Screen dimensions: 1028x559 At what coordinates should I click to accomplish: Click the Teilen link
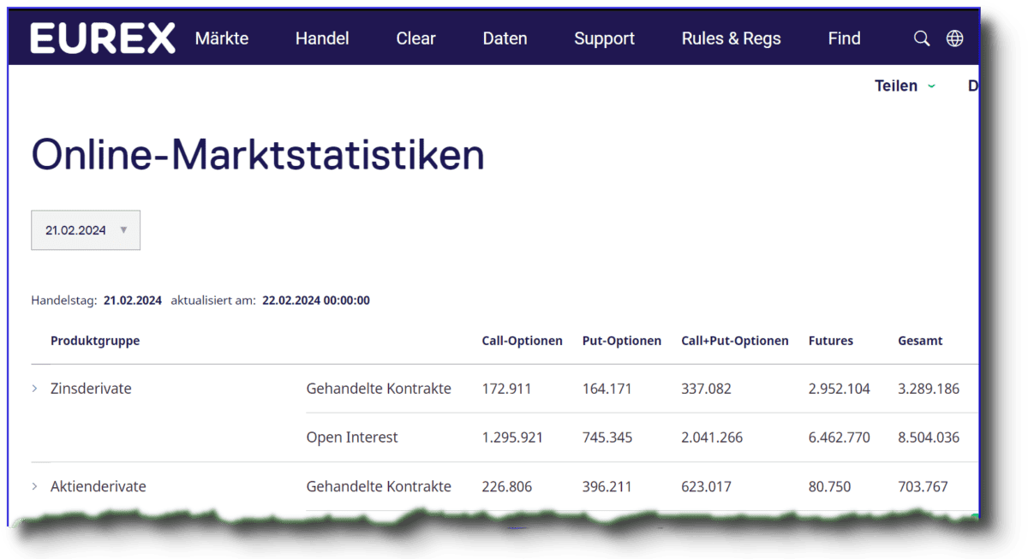894,86
